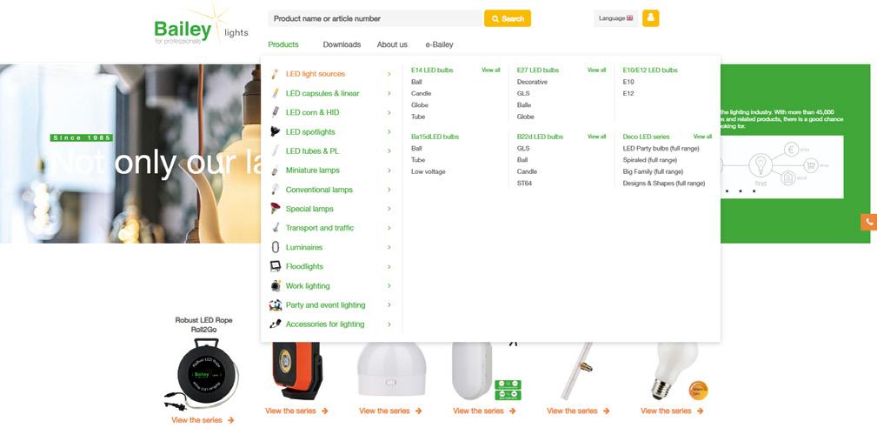Click the Luminaires category icon

coord(276,247)
